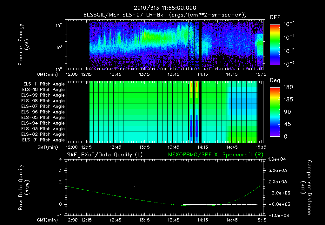Select the ELS-08 Pitch Angle row label

tap(43, 101)
